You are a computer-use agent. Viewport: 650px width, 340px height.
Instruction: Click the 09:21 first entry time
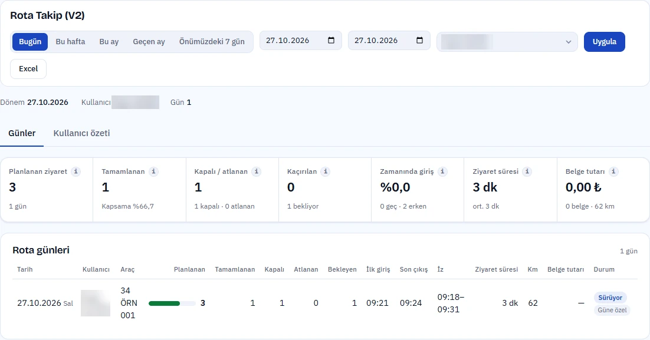[377, 303]
